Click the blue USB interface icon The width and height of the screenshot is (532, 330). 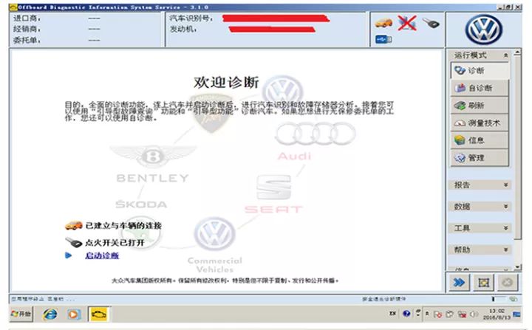[x=383, y=40]
